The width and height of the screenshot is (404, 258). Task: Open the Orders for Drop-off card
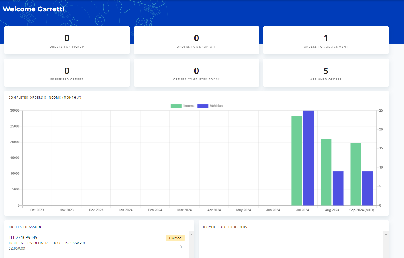pos(196,40)
